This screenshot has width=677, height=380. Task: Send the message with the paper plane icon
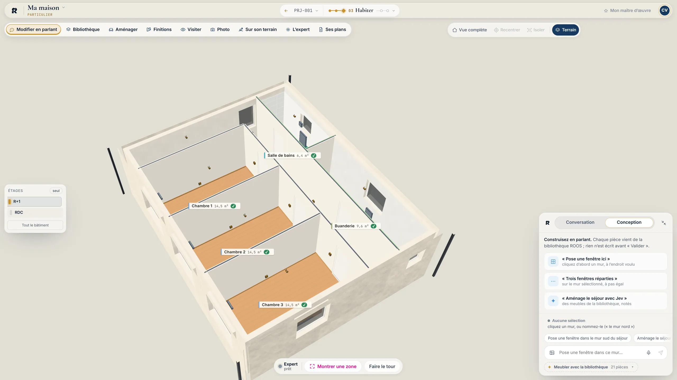click(x=660, y=353)
